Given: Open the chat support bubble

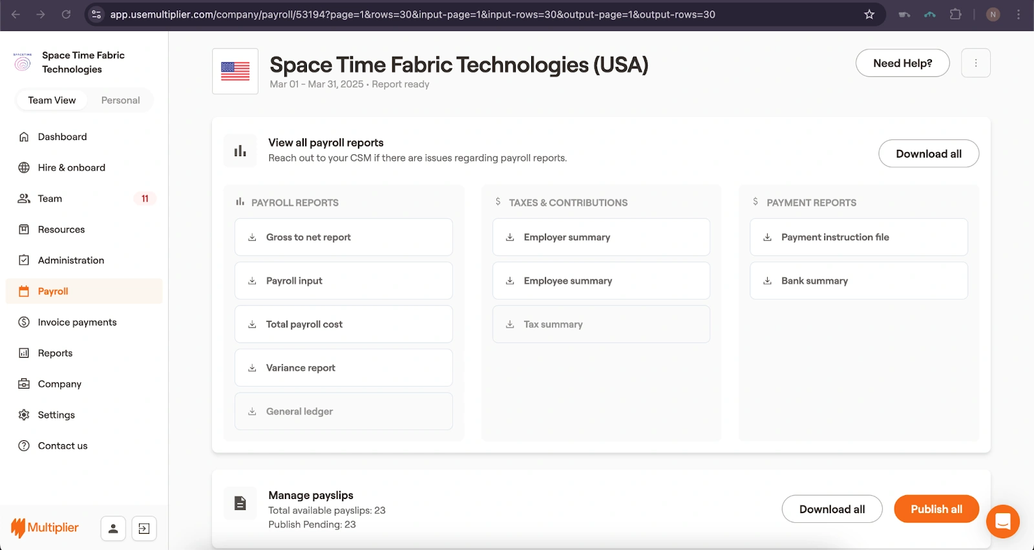Looking at the screenshot, I should (1003, 521).
